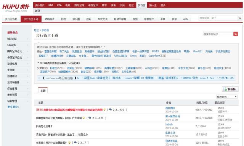Open moderator Cirnos profile link

[x=133, y=56]
